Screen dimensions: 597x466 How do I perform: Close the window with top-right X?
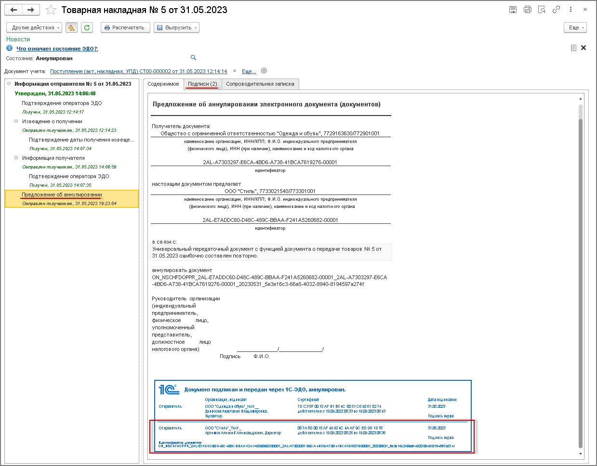pos(585,10)
